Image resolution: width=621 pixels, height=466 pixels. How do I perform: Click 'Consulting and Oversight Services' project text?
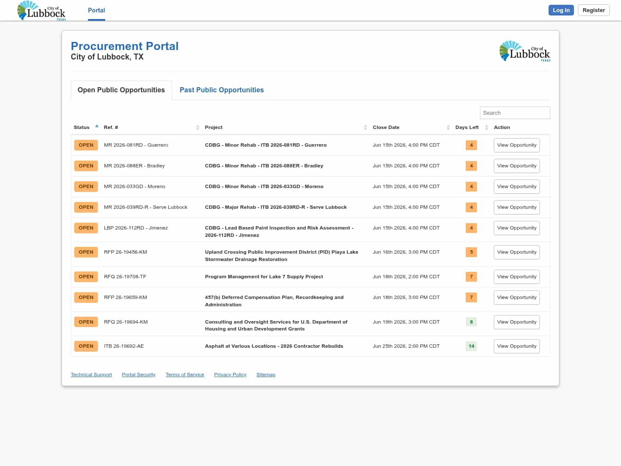276,326
